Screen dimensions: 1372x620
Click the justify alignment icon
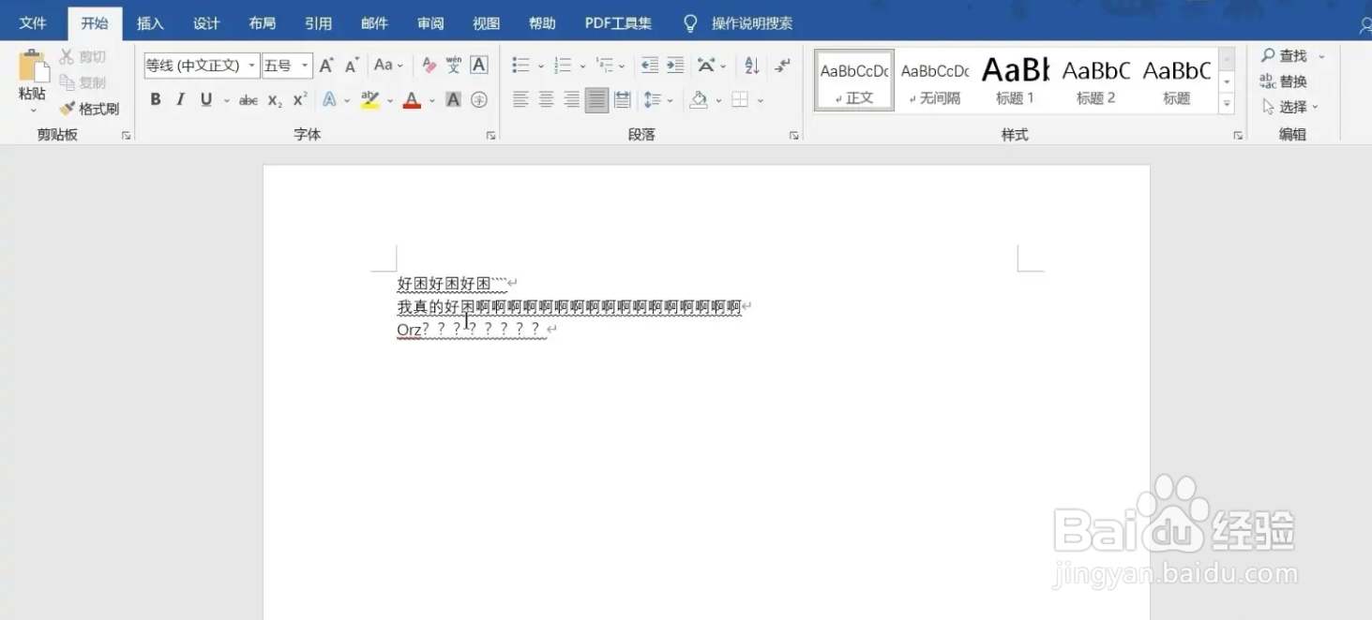(x=596, y=100)
